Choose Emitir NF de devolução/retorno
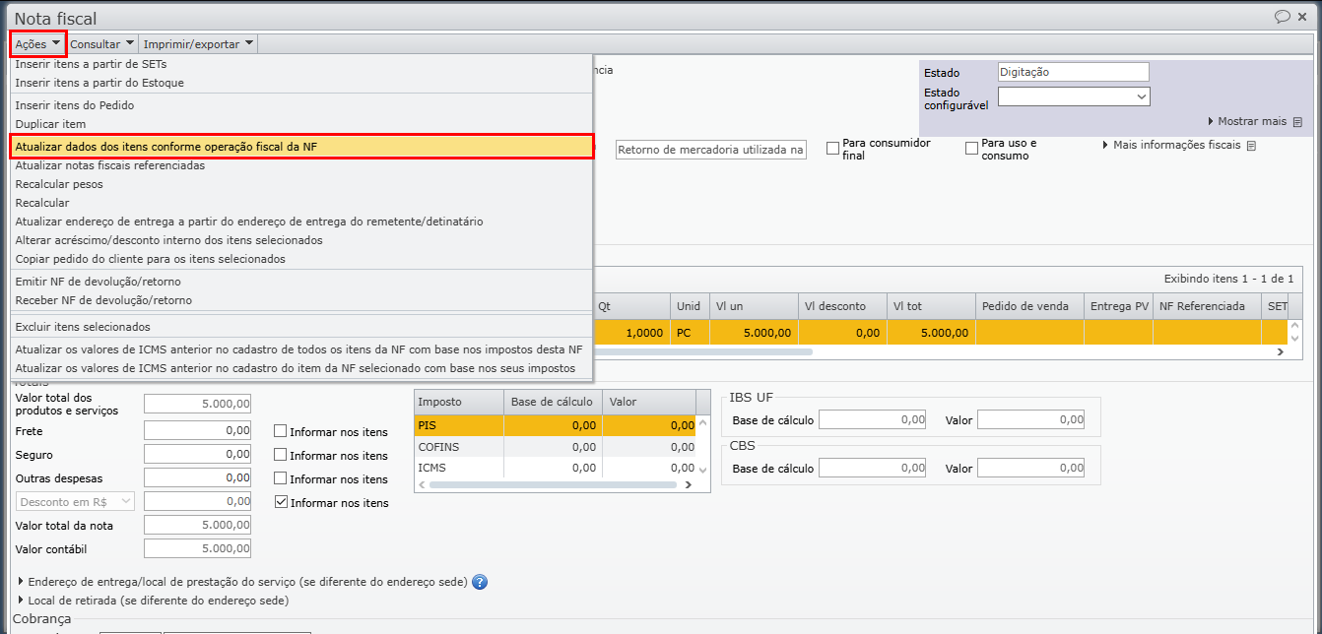 (98, 282)
